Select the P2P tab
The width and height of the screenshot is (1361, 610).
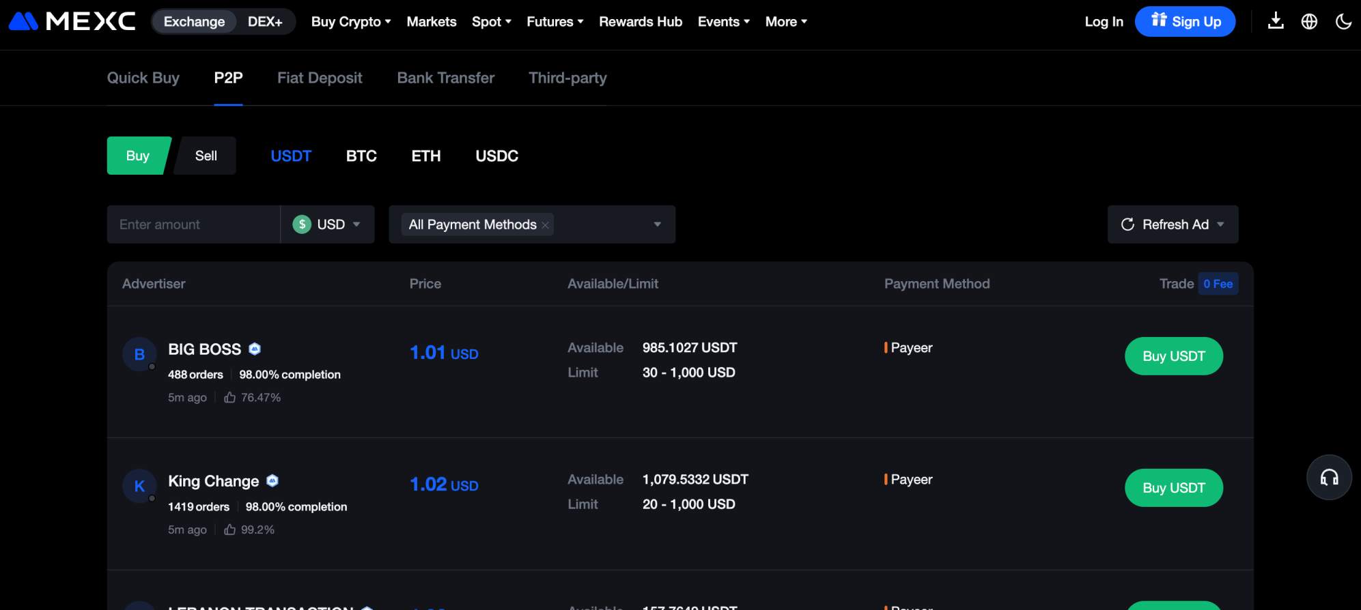(228, 78)
